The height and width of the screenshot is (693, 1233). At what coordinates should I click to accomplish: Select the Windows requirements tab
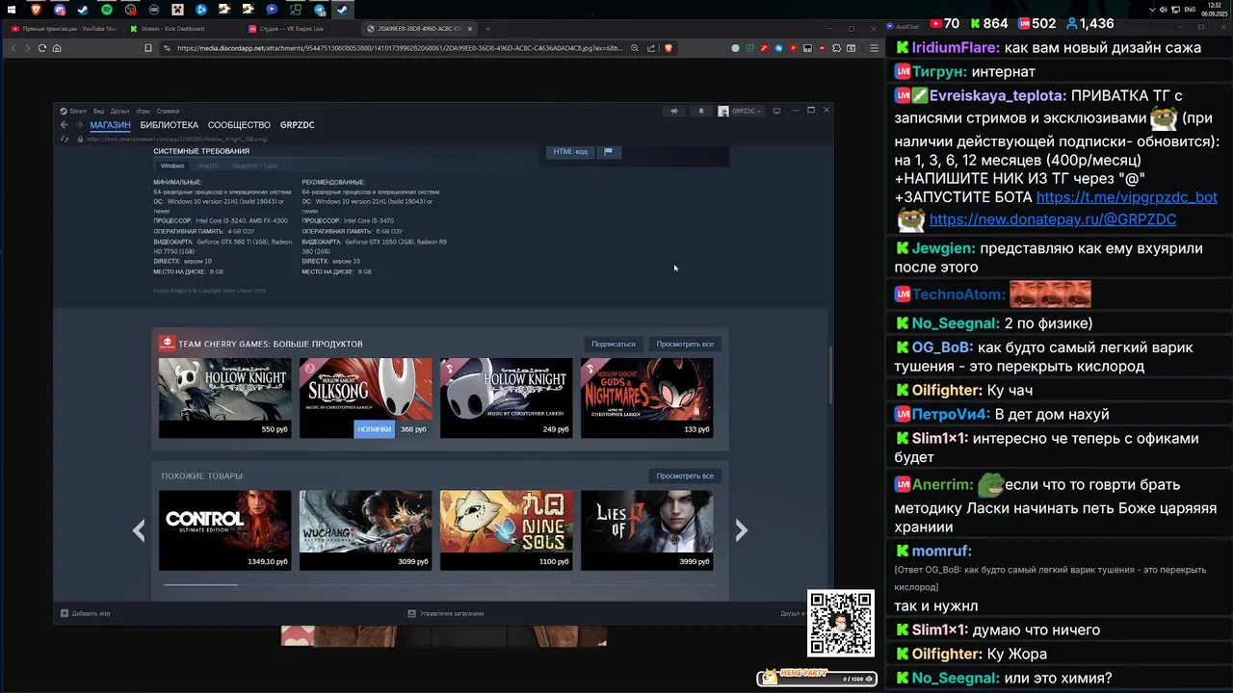[x=172, y=166]
